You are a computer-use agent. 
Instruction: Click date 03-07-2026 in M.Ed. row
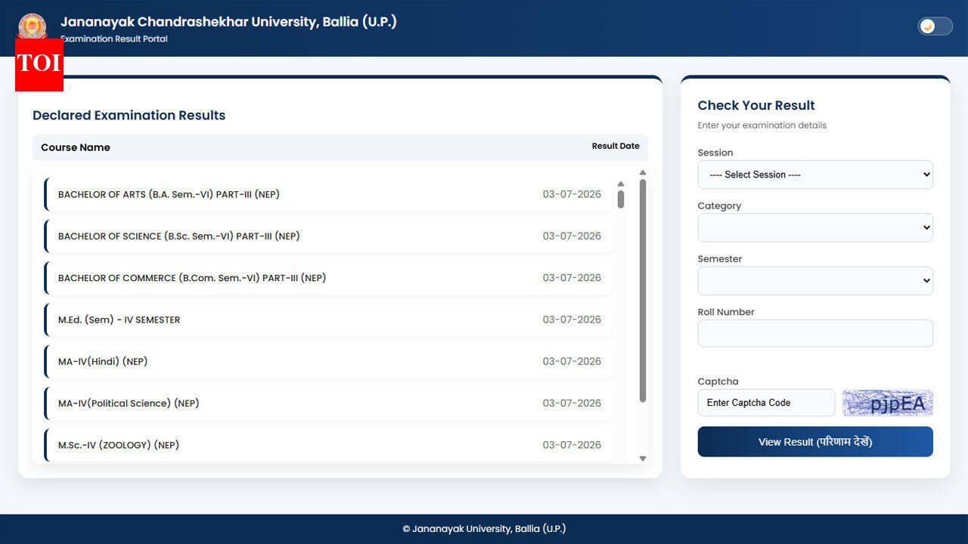coord(572,320)
